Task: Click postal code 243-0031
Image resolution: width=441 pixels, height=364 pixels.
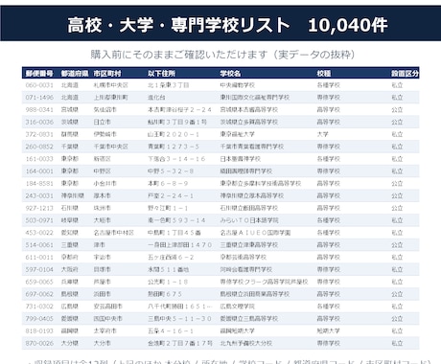Action: (x=39, y=195)
